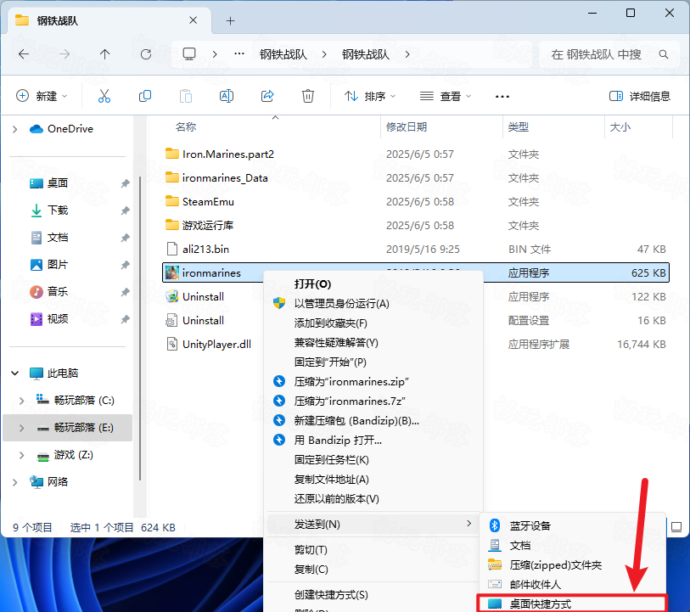This screenshot has width=690, height=612.
Task: Expand the 畅玩部落 (E:) drive
Action: (x=21, y=428)
